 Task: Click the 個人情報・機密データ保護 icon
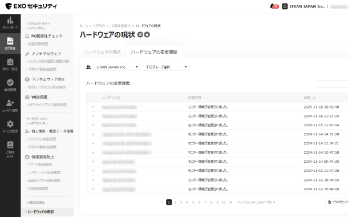[27, 131]
